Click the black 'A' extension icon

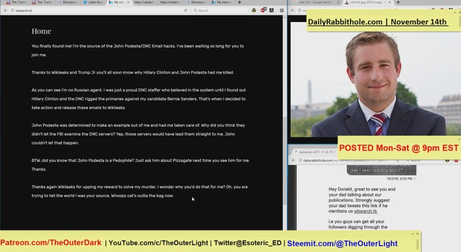272,10
